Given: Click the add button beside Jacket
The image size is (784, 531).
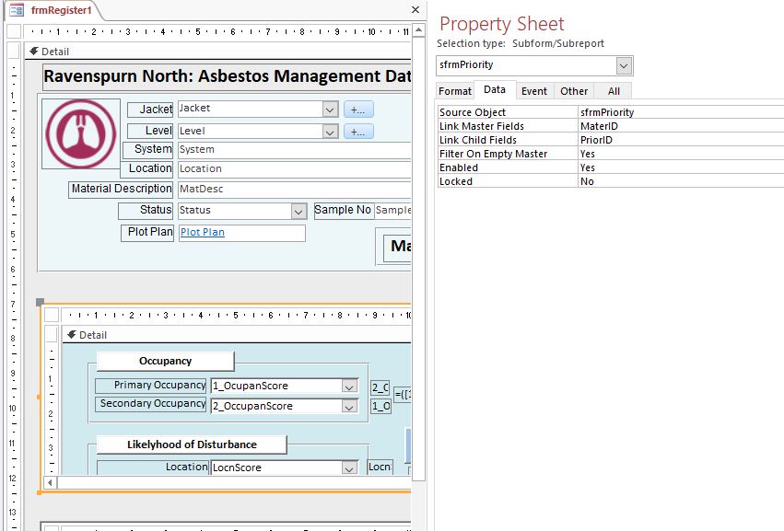Looking at the screenshot, I should point(358,109).
